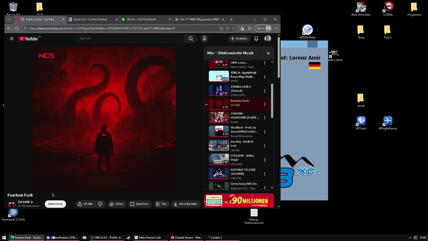
Task: Open options for Fearless Funk playlist item
Action: [x=264, y=104]
